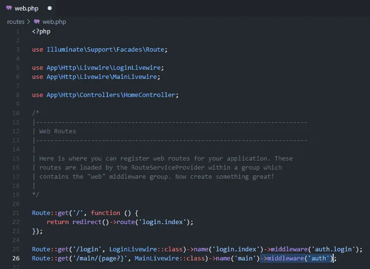
Task: Click the PHP elephant icon in web.php tab
Action: 9,8
